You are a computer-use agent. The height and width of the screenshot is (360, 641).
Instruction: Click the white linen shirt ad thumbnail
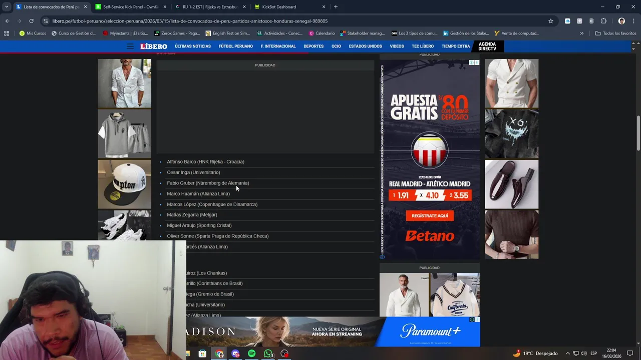tap(124, 83)
